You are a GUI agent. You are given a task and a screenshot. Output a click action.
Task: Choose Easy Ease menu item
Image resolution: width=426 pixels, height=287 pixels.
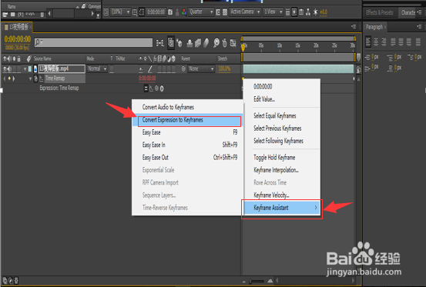coord(187,132)
